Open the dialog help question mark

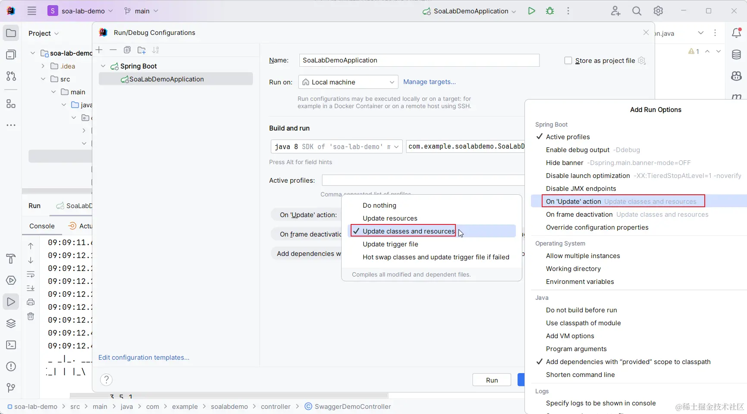point(106,380)
